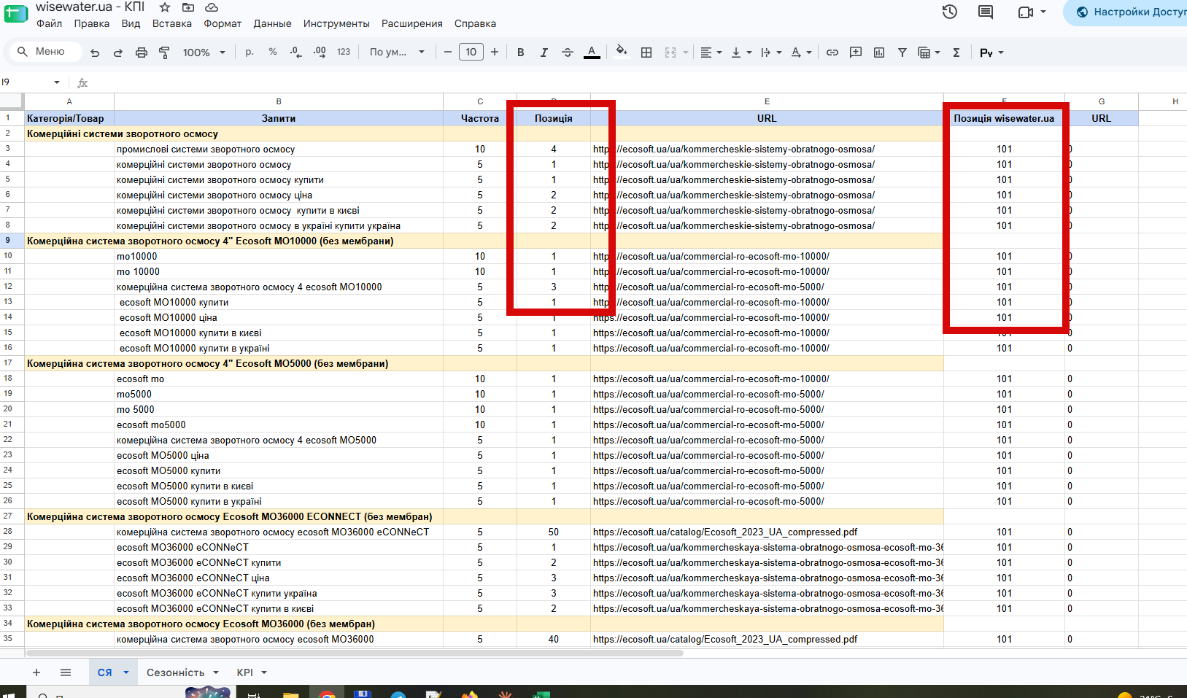Open the 100% zoom dropdown
This screenshot has height=698, width=1187.
[x=204, y=53]
